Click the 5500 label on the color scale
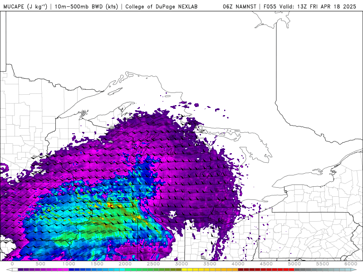Screen dimensions: 363x272 (323, 264)
